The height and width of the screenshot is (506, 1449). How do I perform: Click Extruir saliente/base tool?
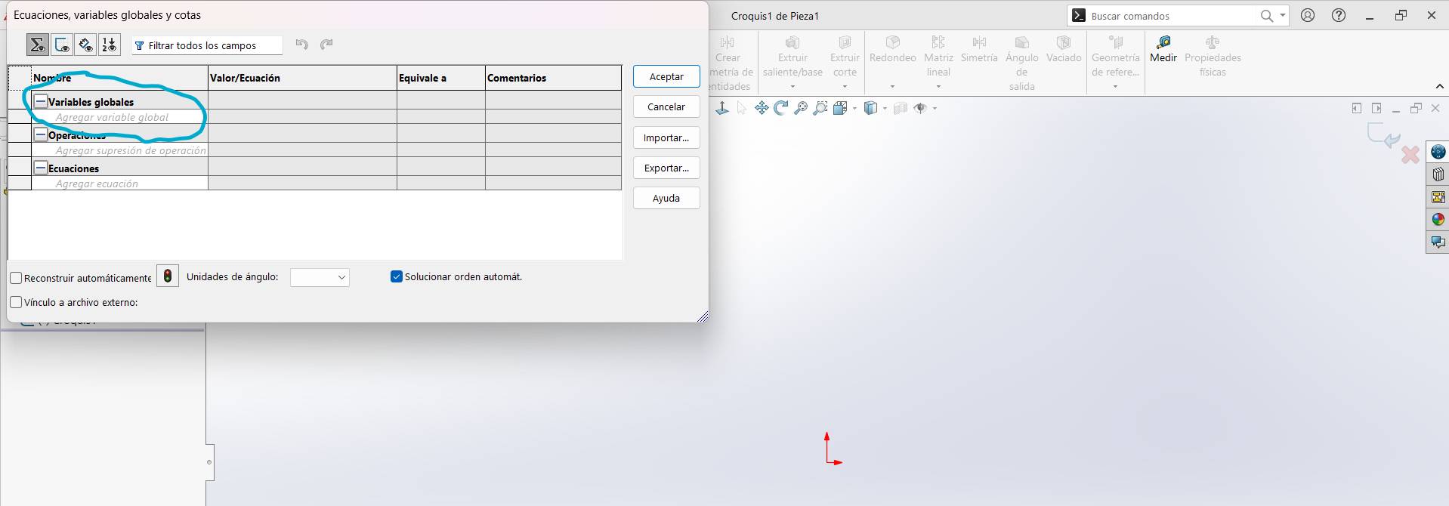coord(792,57)
